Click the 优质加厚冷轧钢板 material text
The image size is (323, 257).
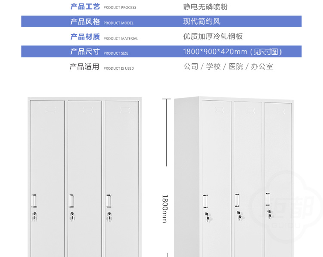[213, 37]
